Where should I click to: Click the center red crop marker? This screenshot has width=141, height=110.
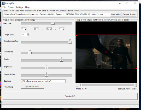point(106,52)
